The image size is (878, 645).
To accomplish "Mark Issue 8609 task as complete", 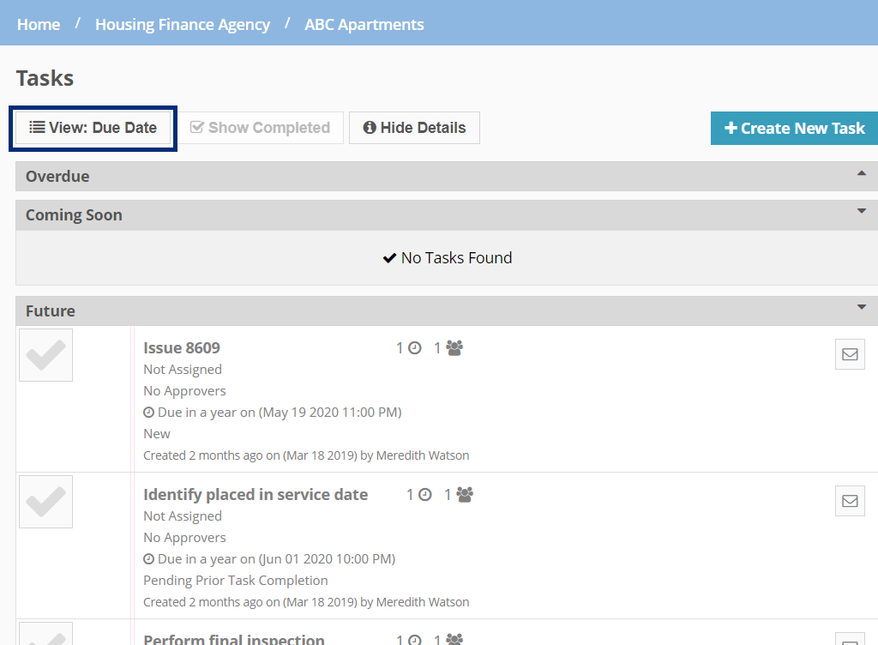I will click(45, 354).
